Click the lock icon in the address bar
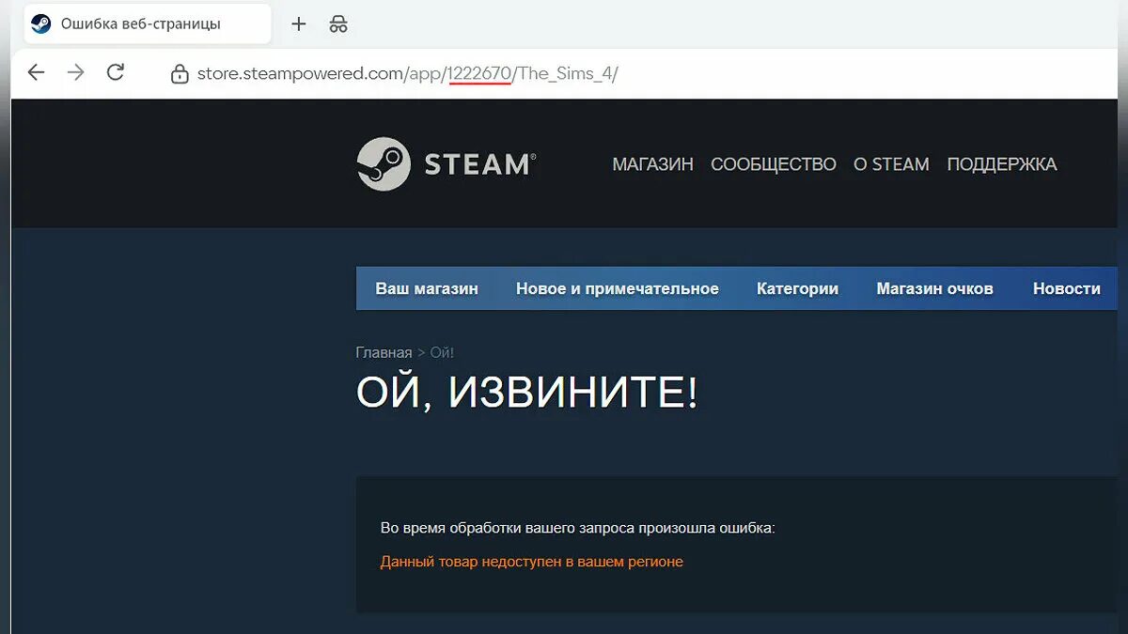This screenshot has width=1128, height=634. (180, 74)
